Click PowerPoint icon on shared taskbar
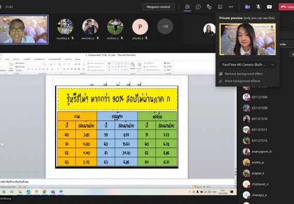This screenshot has height=204, width=294. click(x=37, y=192)
